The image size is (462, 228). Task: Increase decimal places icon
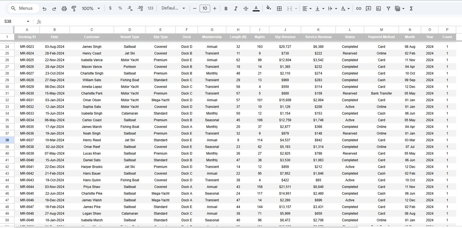[140, 8]
